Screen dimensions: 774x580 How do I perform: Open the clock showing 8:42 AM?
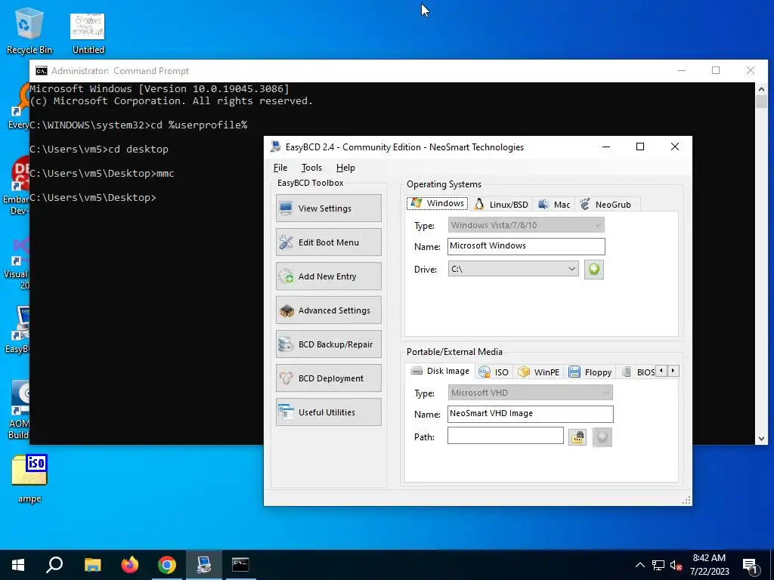click(709, 565)
